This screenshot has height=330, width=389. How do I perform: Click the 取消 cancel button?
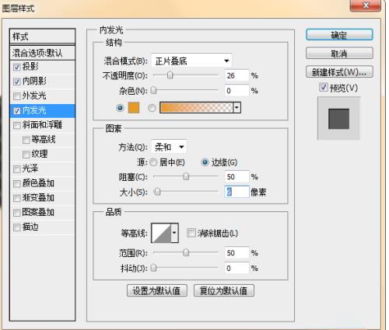coord(339,54)
